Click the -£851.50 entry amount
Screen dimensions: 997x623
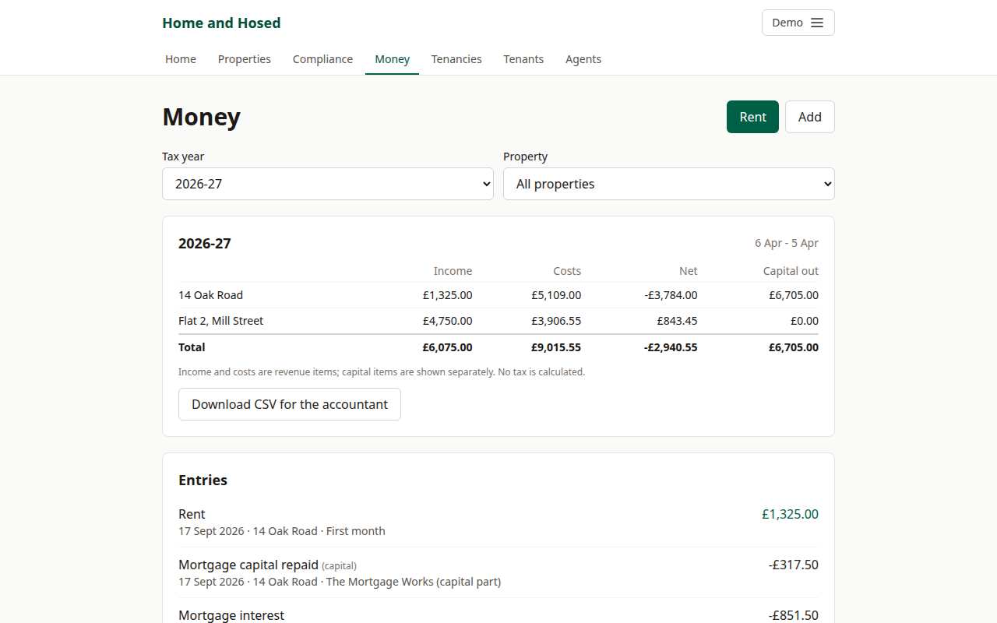[794, 615]
